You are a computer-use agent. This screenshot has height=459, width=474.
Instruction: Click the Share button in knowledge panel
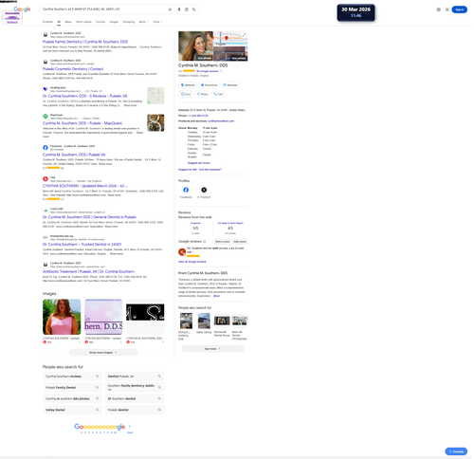pyautogui.click(x=202, y=94)
